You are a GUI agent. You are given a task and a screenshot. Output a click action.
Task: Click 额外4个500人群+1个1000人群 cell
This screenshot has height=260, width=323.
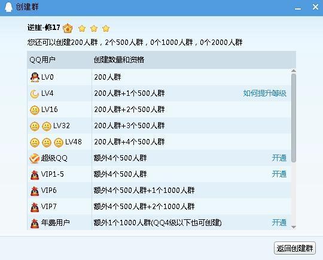144,191
